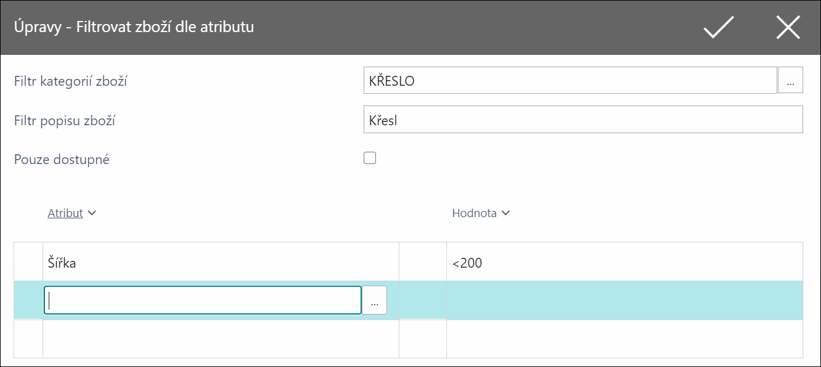Confirm the dialog with the checkmark icon

point(719,28)
